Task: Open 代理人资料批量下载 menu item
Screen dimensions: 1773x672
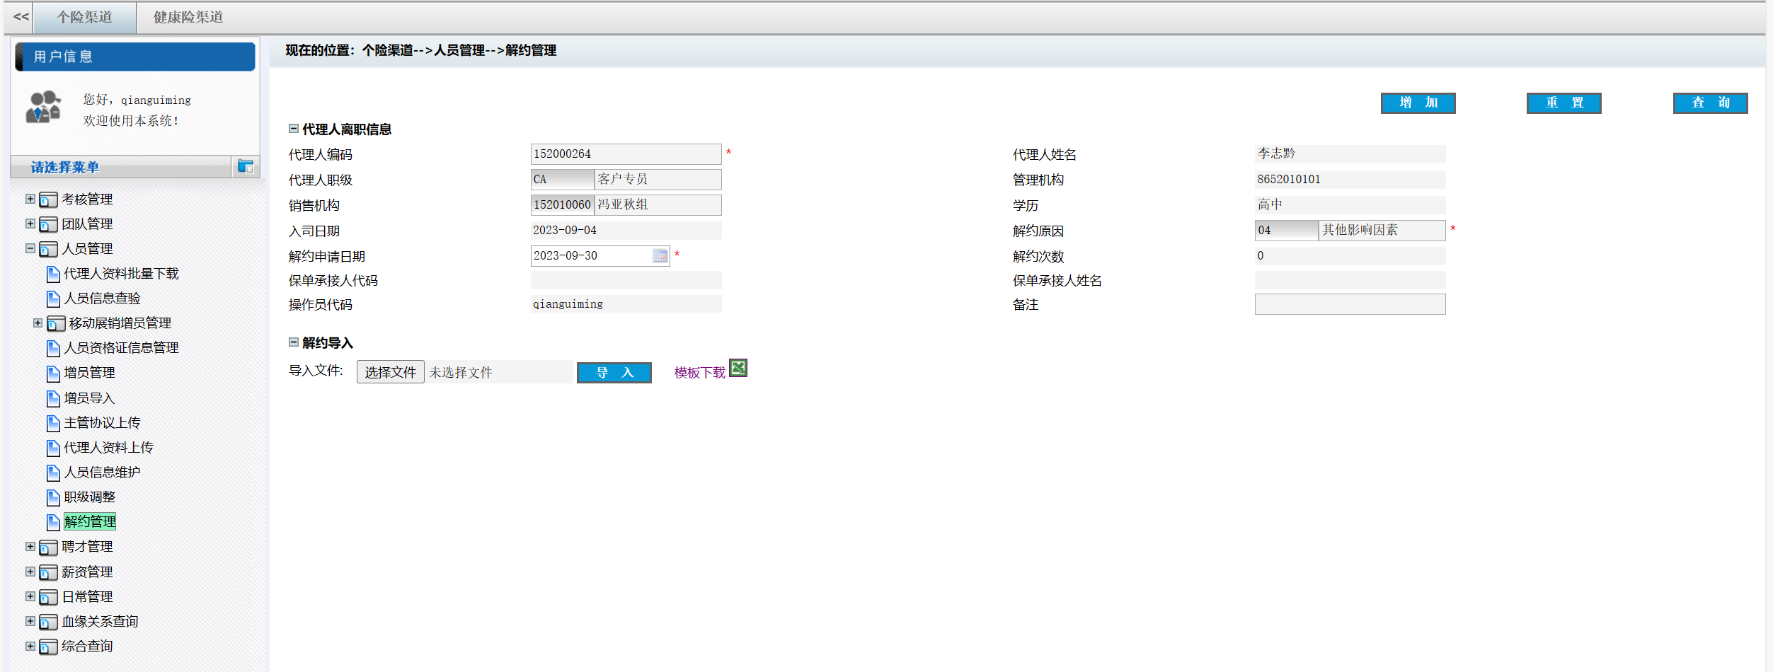Action: click(x=121, y=274)
